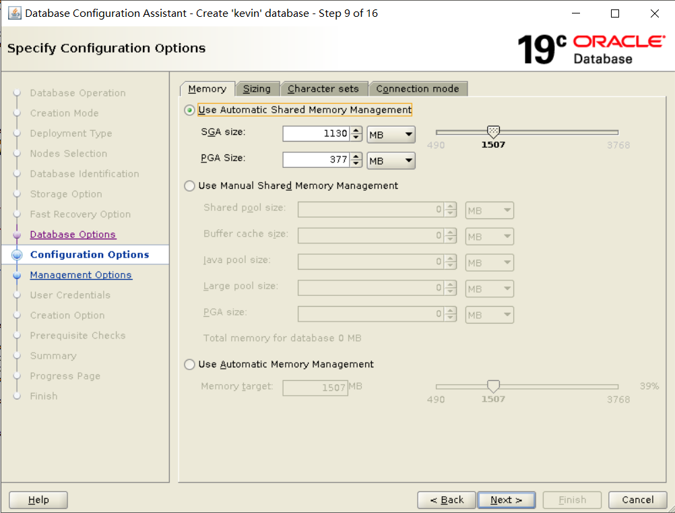The height and width of the screenshot is (513, 675).
Task: Cancel the database creation wizard
Action: click(x=637, y=500)
